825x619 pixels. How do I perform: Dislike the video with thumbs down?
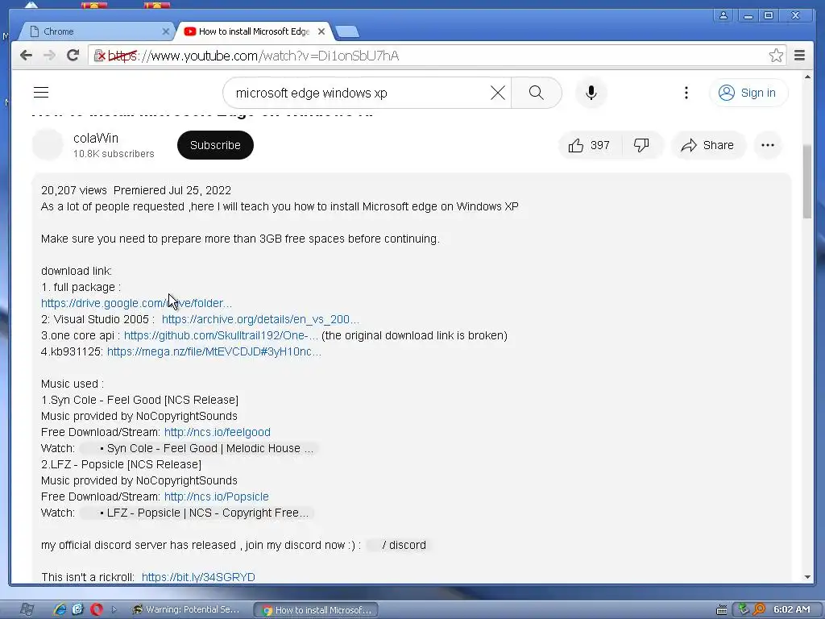coord(641,145)
